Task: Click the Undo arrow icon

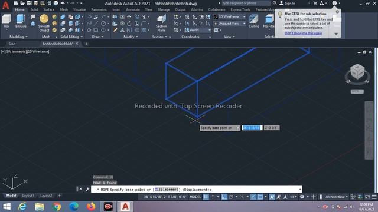Action: tap(63, 3)
